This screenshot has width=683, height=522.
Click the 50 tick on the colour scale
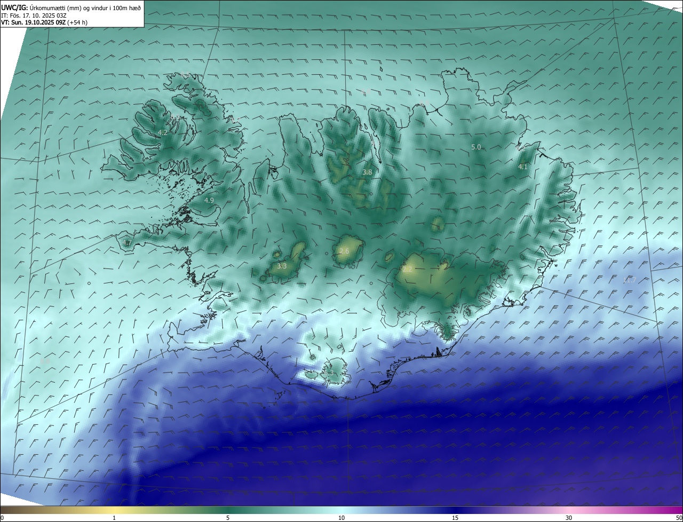pyautogui.click(x=679, y=518)
